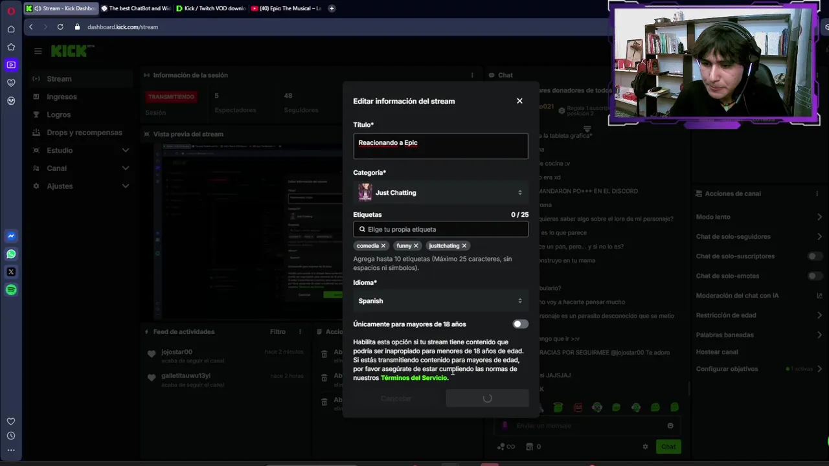Open Modo lento options chevron
The width and height of the screenshot is (829, 466).
pyautogui.click(x=819, y=217)
